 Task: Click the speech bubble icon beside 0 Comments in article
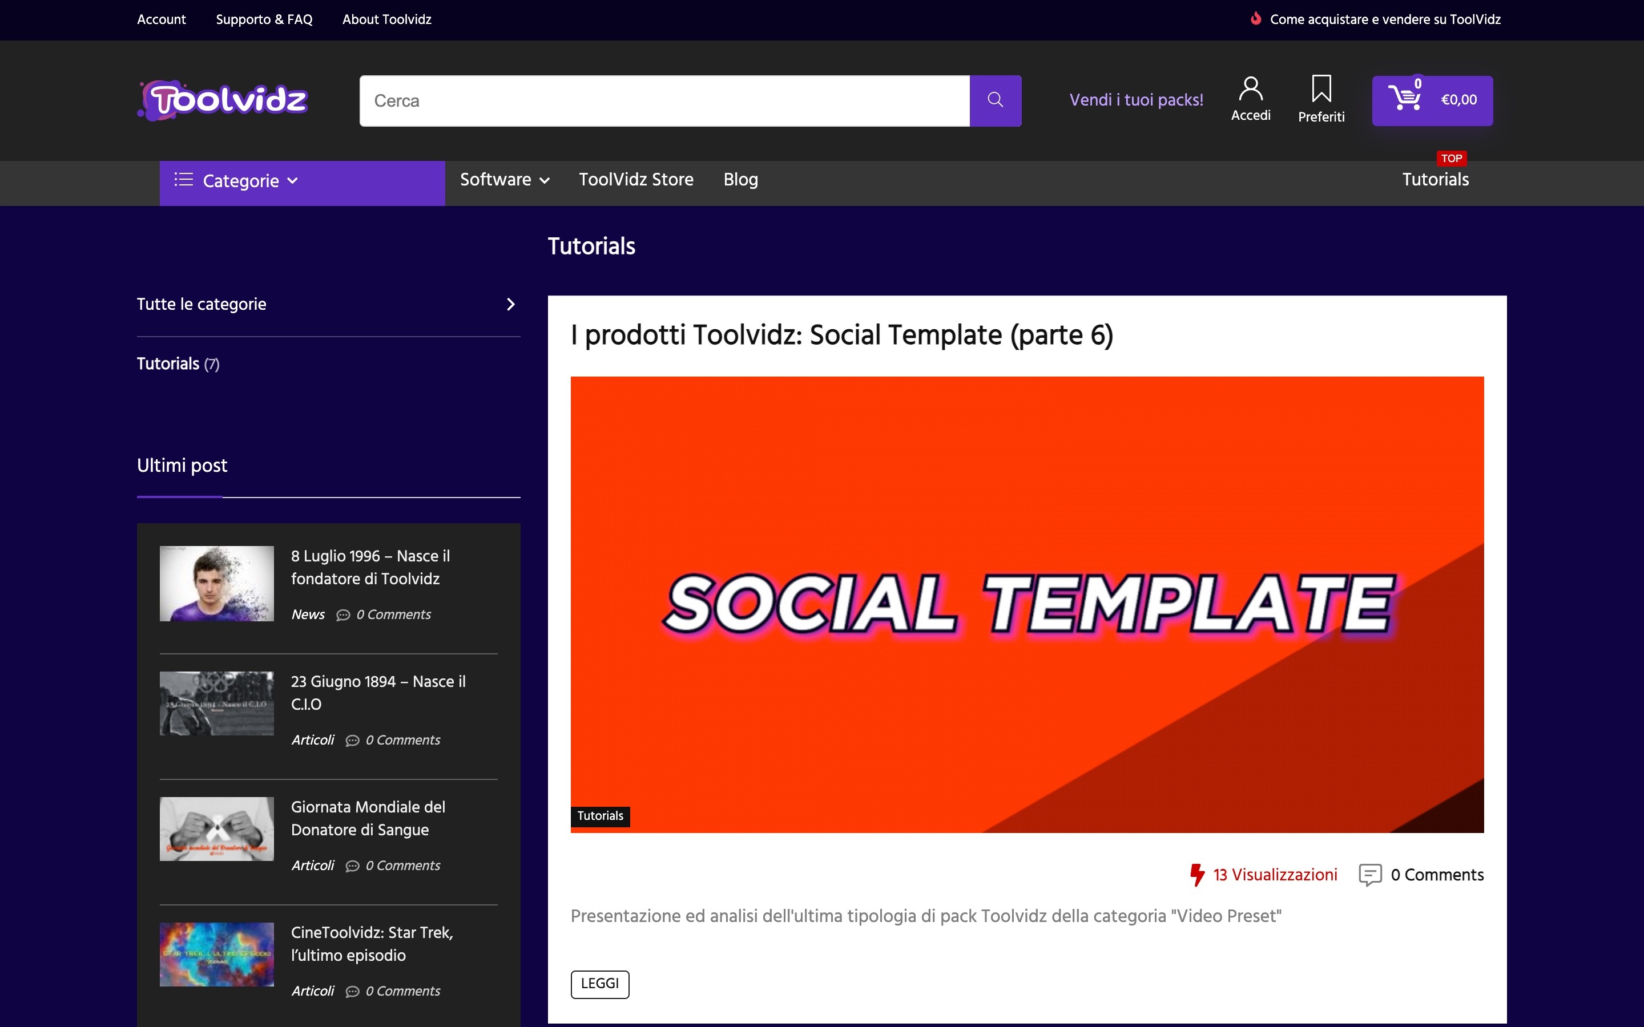click(x=1369, y=875)
